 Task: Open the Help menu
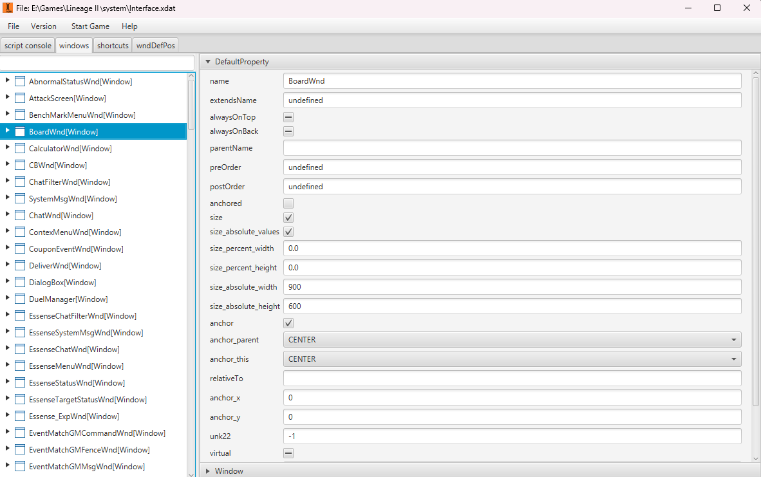pyautogui.click(x=129, y=26)
